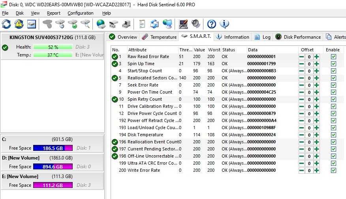Click the disk with magnifier toolbar icon
The image size is (346, 199).
[x=85, y=24]
